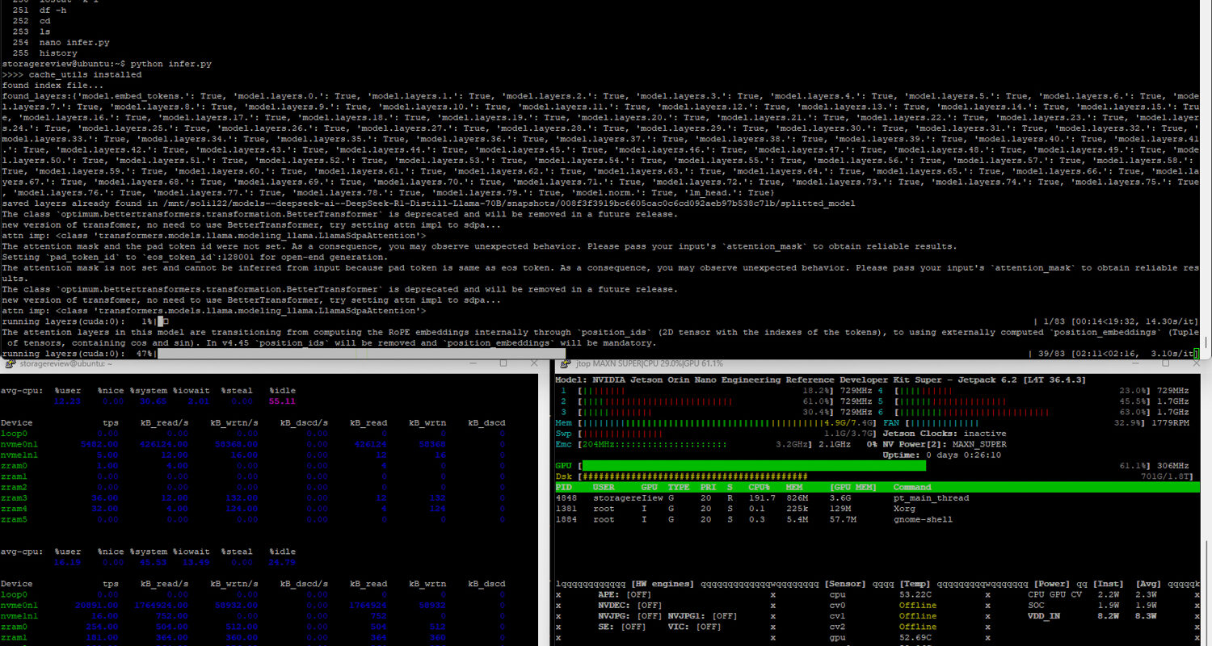Click '>>>> cache_utils installed' output line
1212x646 pixels.
72,74
